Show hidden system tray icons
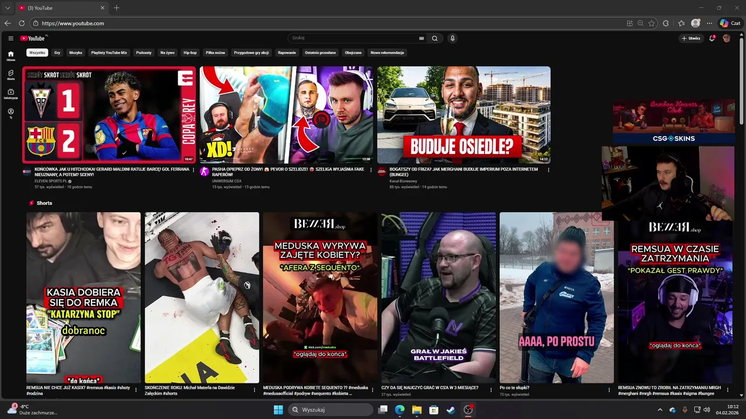 (660, 410)
